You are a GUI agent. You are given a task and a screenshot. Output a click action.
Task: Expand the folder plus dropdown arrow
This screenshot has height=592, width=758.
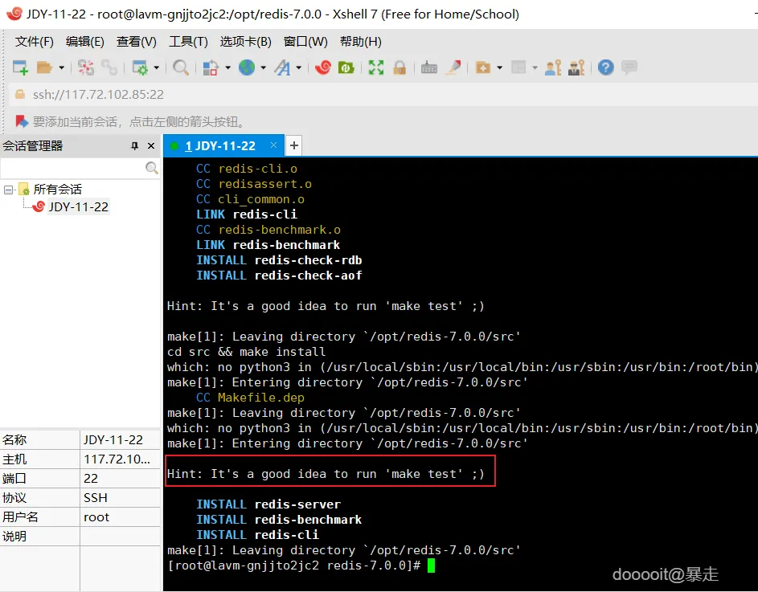499,67
